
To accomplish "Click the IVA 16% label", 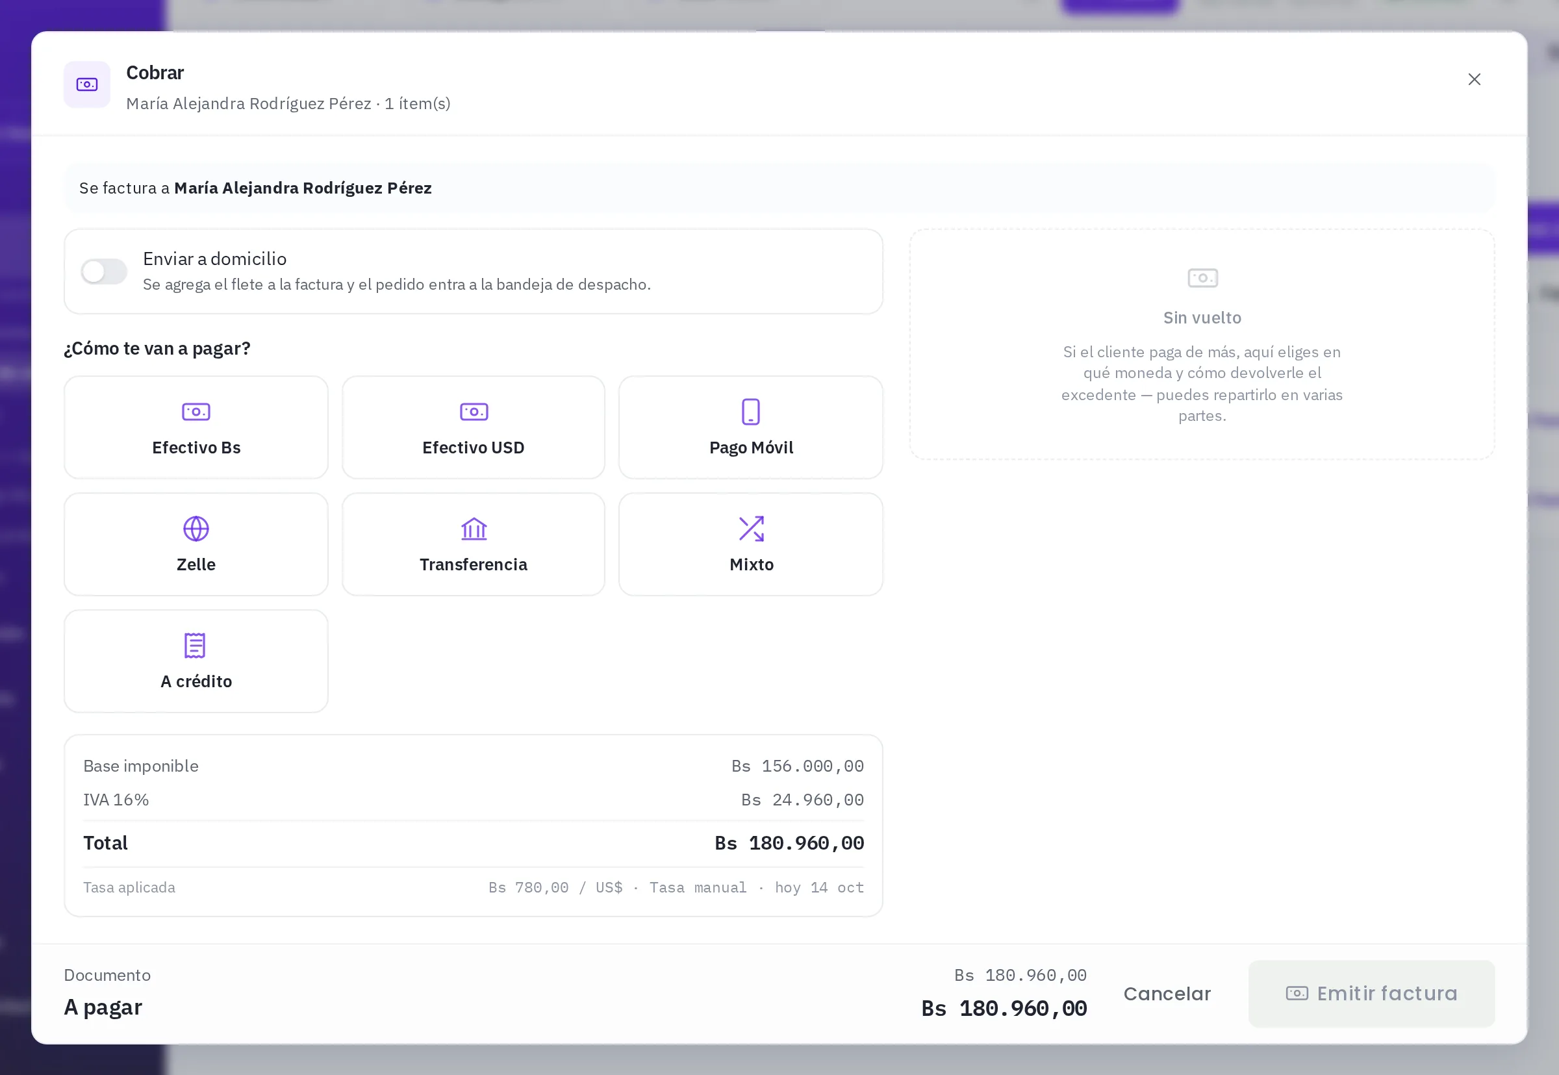I will (x=116, y=800).
